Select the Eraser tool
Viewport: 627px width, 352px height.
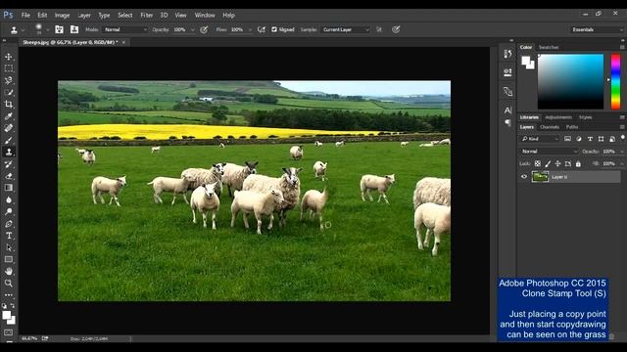point(9,176)
